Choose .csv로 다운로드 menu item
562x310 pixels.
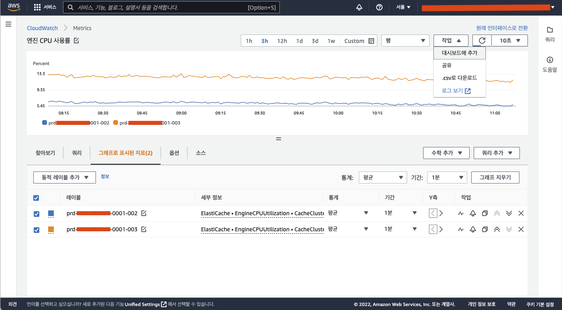[460, 78]
